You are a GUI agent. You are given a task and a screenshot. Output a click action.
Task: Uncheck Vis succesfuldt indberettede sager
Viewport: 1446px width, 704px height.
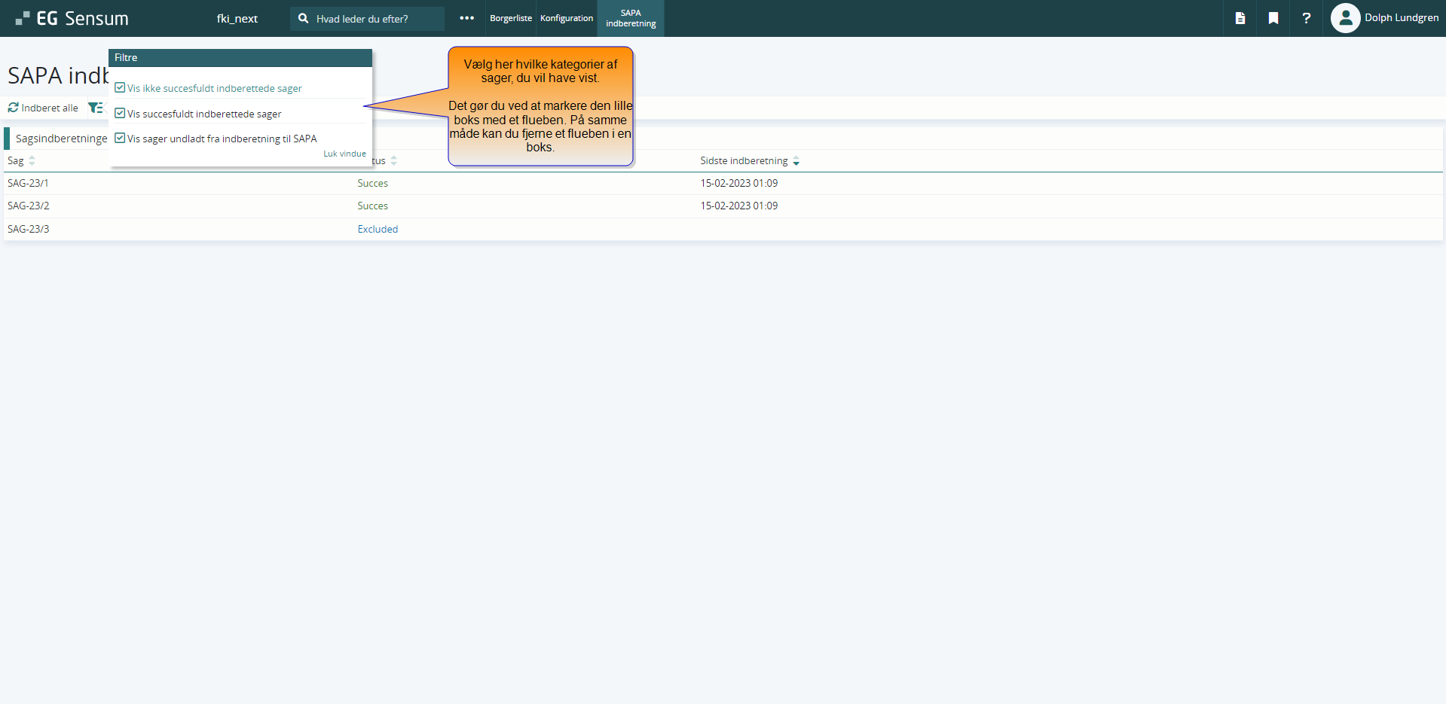(120, 114)
